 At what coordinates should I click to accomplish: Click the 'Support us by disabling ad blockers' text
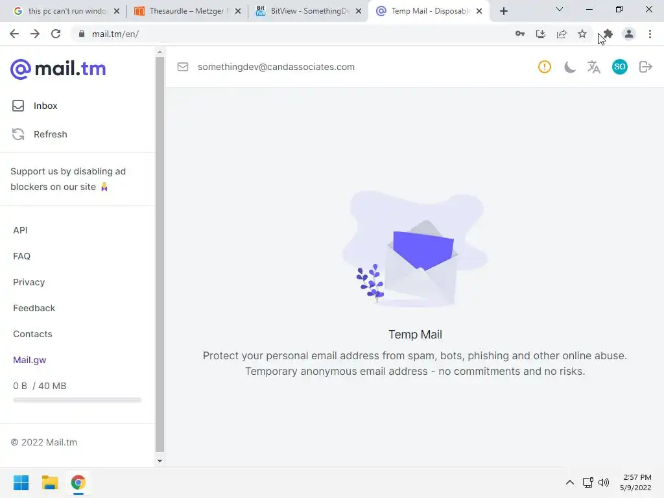point(67,179)
